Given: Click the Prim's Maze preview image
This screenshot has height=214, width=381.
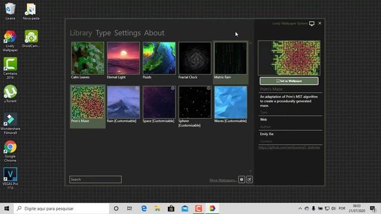Looking at the screenshot, I should 289,58.
